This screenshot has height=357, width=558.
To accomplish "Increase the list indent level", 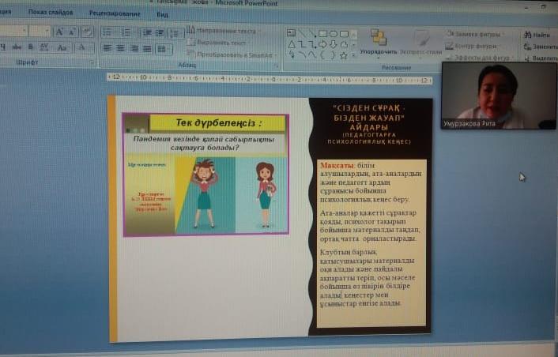I will [x=160, y=33].
